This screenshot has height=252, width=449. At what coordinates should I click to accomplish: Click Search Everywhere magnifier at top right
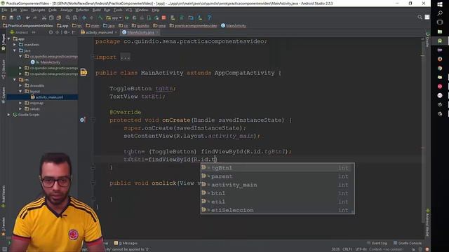pos(420,17)
